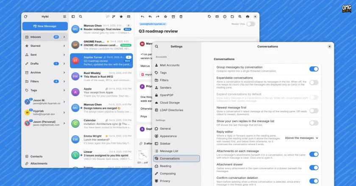Image resolution: width=356 pixels, height=186 pixels.
Task: Click the paperclip icon beside attachments count
Action: (141, 143)
